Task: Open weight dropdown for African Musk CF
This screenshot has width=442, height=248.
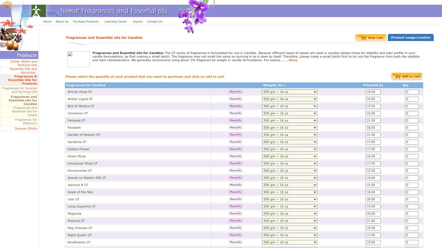Action: [290, 92]
